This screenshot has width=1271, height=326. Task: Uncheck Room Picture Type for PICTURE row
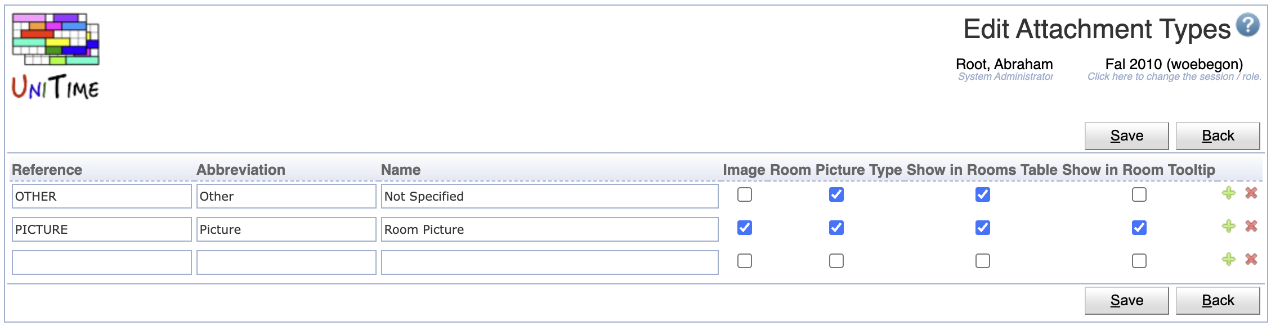[x=836, y=228]
